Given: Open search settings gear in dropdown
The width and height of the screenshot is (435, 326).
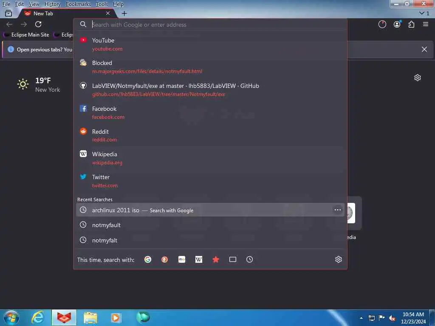Looking at the screenshot, I should [x=339, y=259].
